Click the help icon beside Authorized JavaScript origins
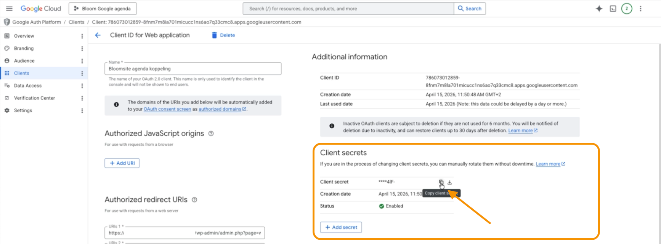Screen dimensions: 661x244 (x=211, y=134)
